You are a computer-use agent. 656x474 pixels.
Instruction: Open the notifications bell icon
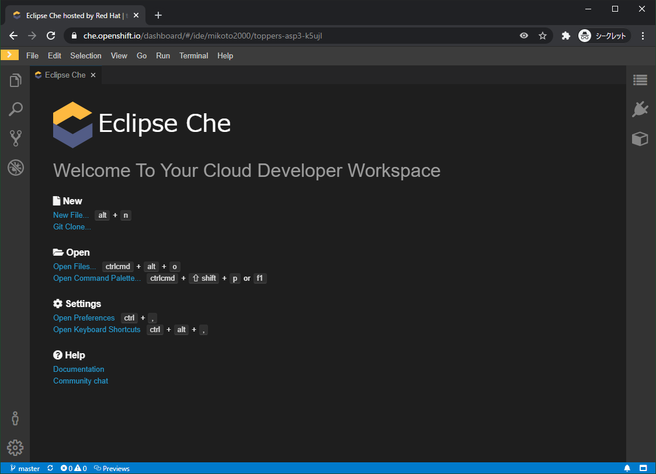(627, 468)
